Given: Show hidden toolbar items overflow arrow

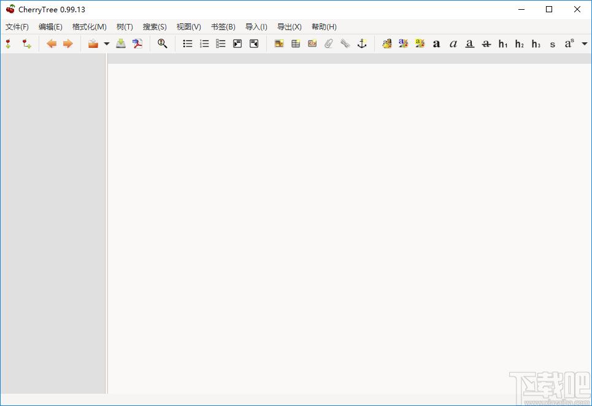Looking at the screenshot, I should tap(585, 44).
